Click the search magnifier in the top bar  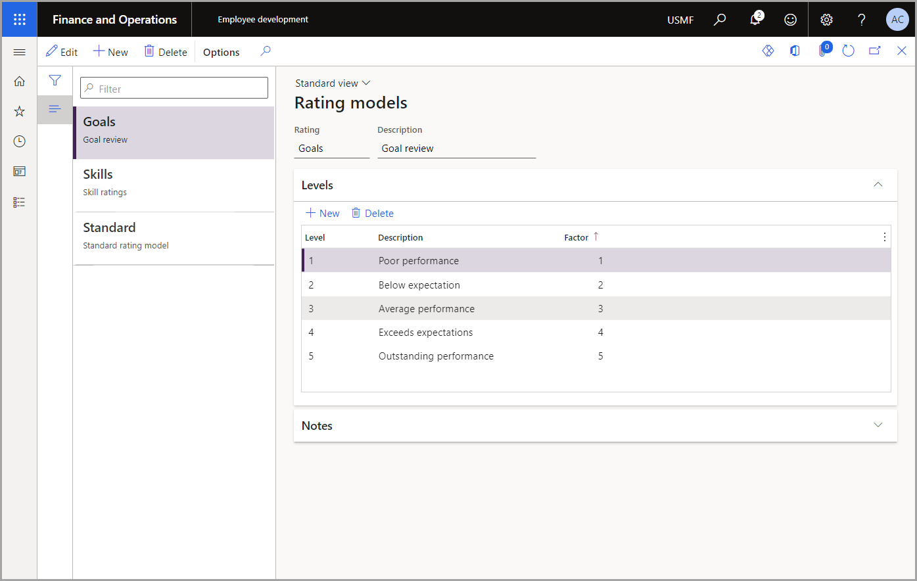click(719, 19)
